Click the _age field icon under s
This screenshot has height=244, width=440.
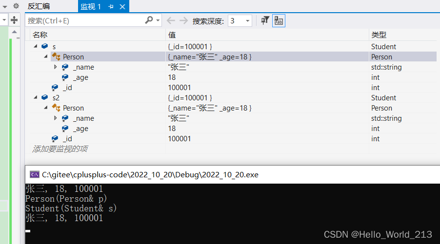(65, 77)
